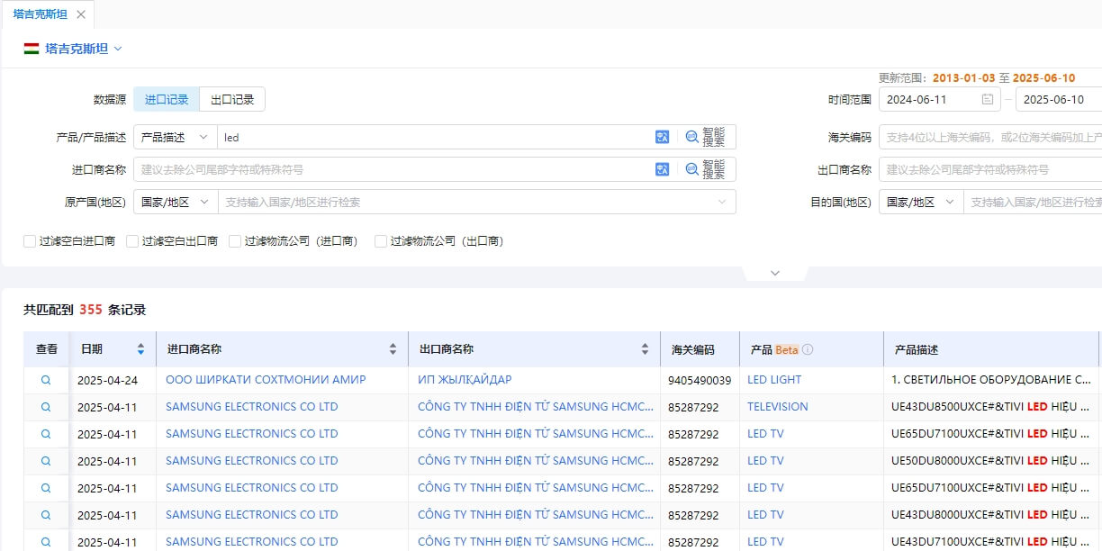Click description starting UE43DU8500UXCE

coord(991,407)
